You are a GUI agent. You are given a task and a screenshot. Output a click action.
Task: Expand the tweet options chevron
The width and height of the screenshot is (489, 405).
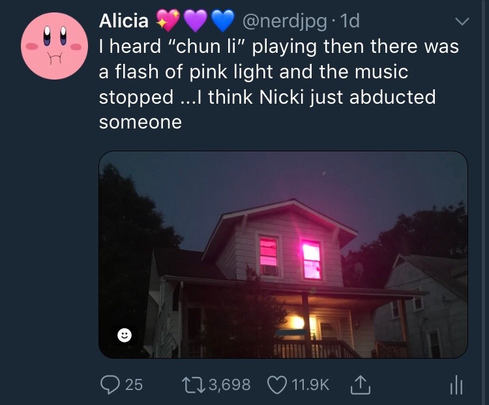coord(462,22)
